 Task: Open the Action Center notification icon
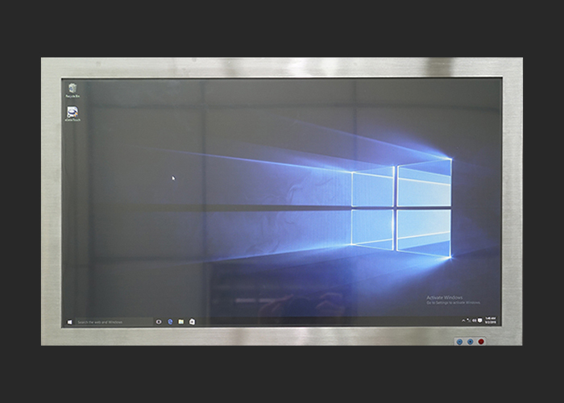(481, 320)
